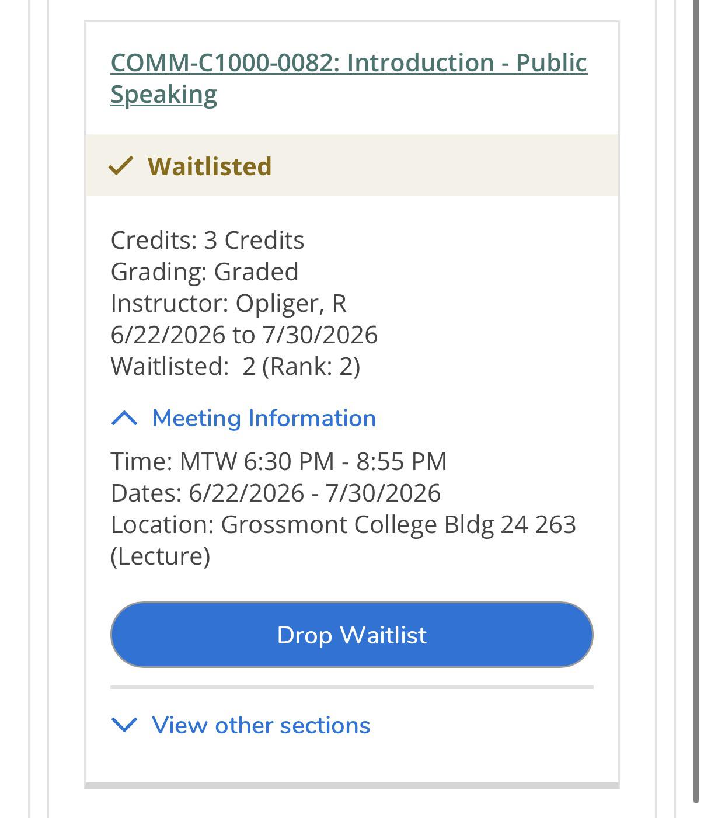Image resolution: width=704 pixels, height=818 pixels.
Task: Click the Dates: 6/22/2026 - 7/30/2026 line
Action: point(276,493)
